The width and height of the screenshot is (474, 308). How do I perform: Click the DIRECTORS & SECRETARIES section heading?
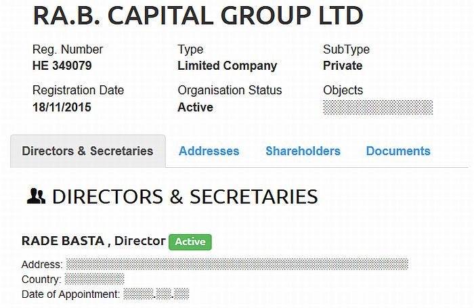(185, 196)
